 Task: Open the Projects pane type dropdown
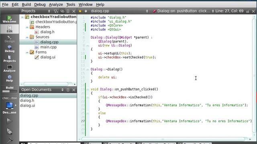click(49, 11)
